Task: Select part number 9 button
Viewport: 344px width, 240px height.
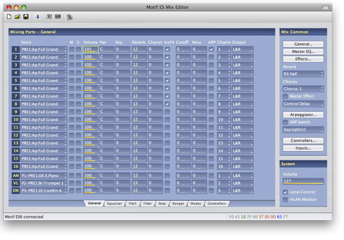Action: coord(15,112)
